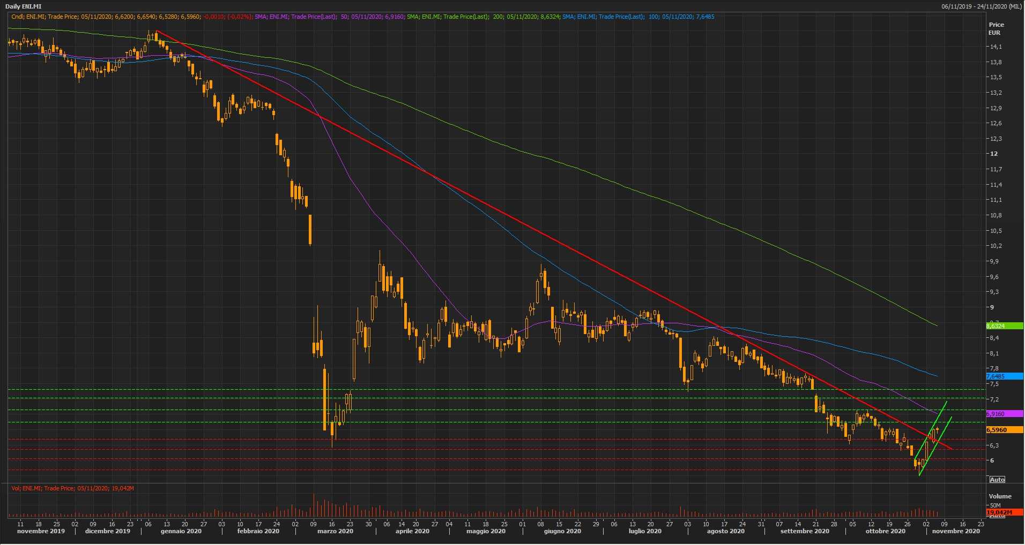This screenshot has height=545, width=1025.
Task: Click the purple 6,9160 price tag
Action: 996,414
